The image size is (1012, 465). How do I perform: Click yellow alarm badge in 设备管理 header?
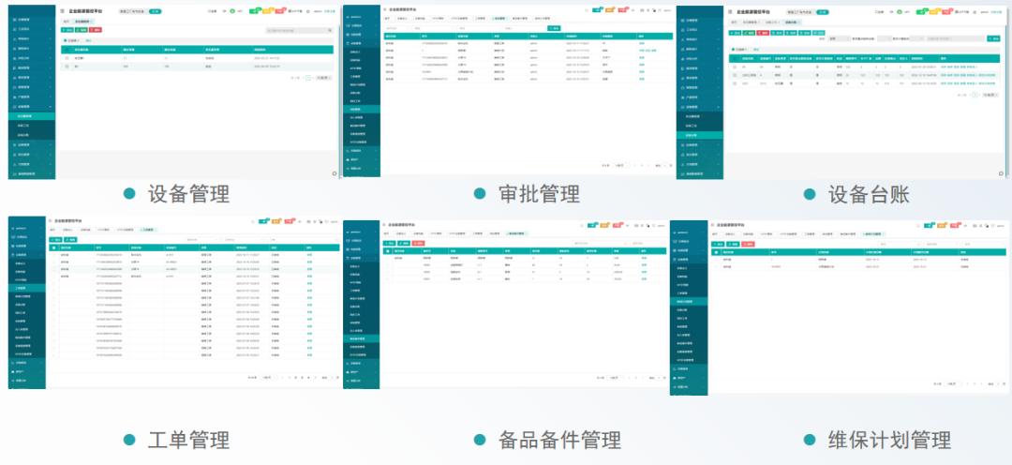tap(268, 10)
